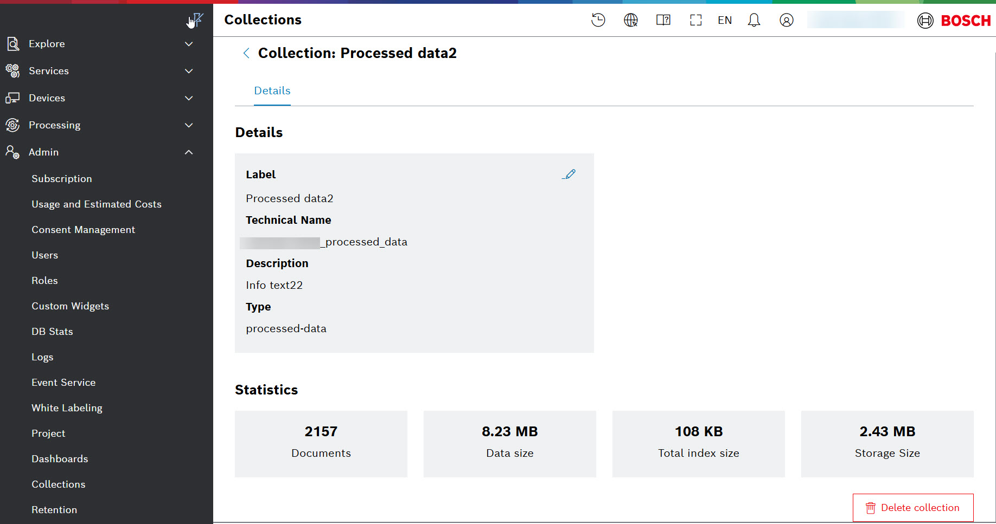Open the notifications bell
The height and width of the screenshot is (524, 996).
tap(754, 20)
